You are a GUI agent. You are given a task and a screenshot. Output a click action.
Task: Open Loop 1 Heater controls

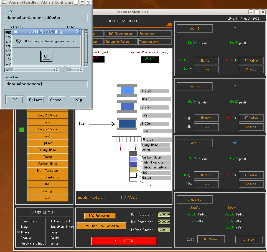[x=206, y=61]
